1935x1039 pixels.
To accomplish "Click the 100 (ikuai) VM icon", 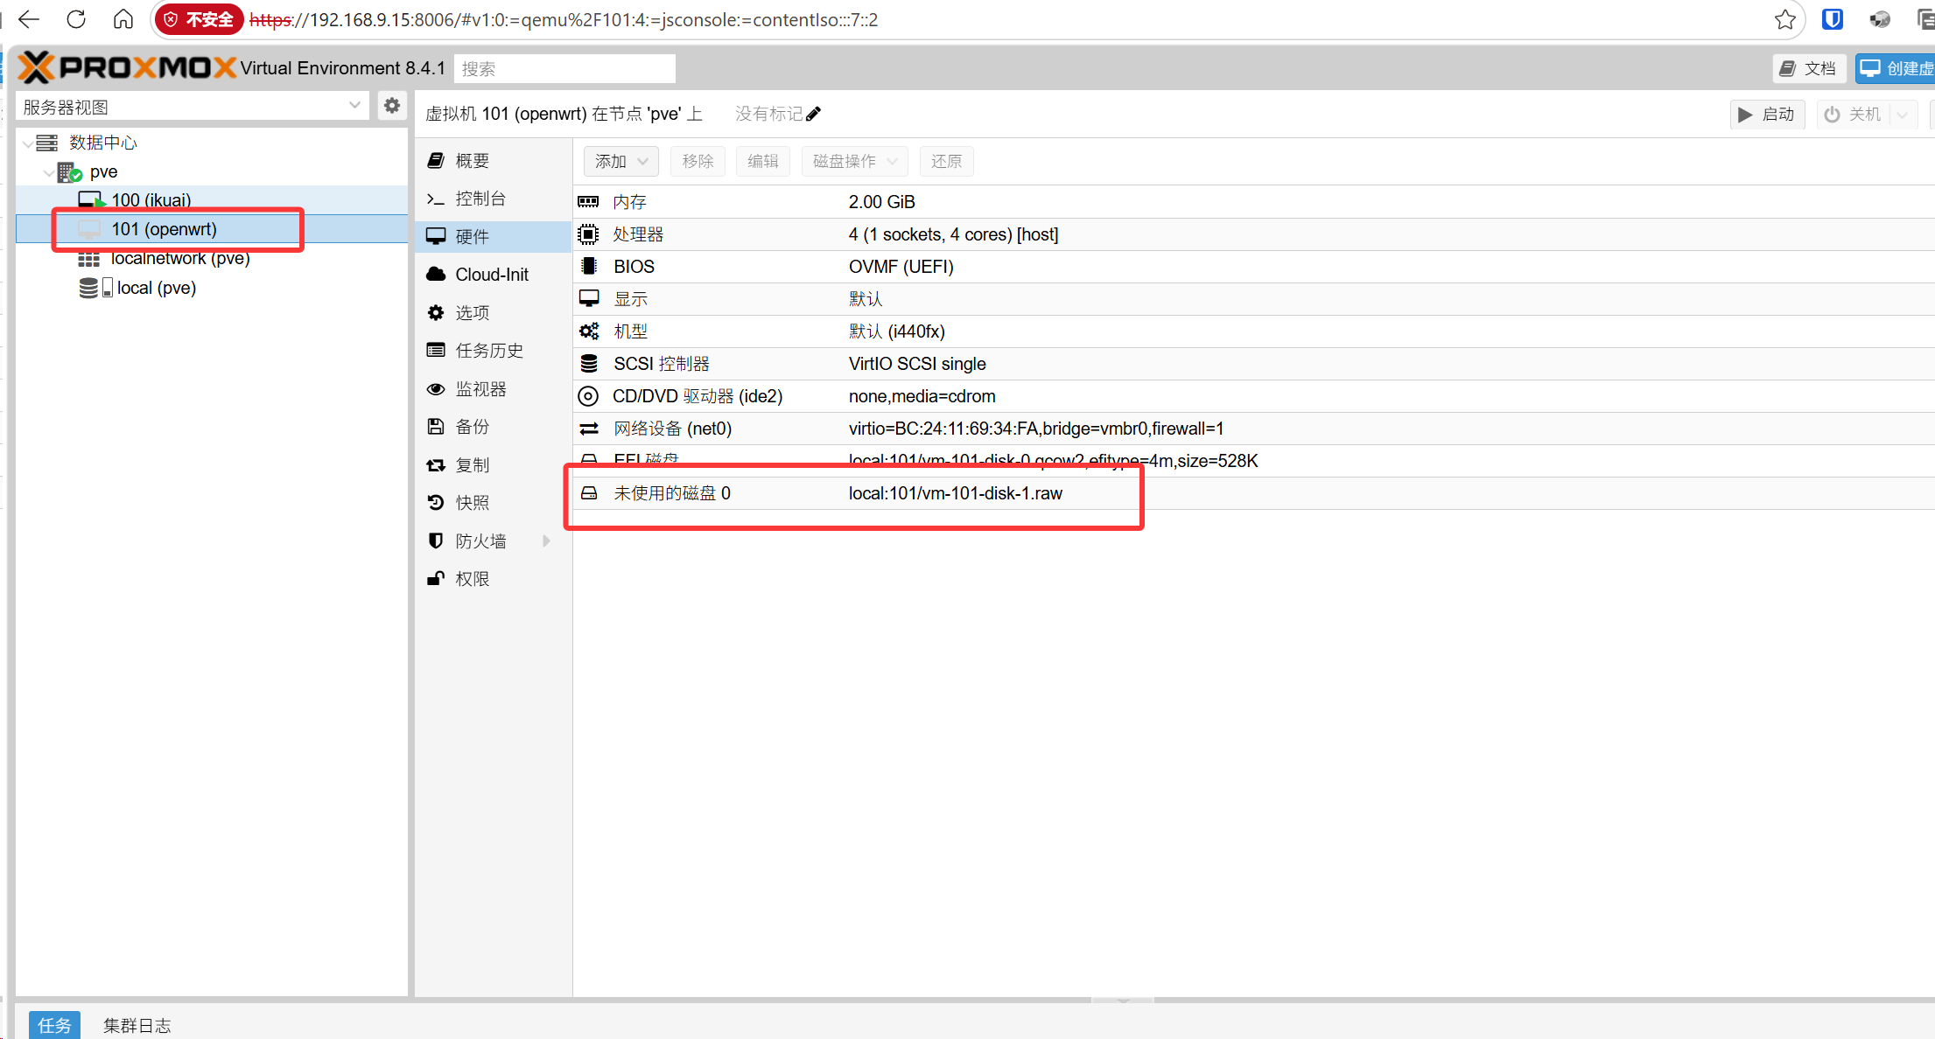I will coord(90,200).
